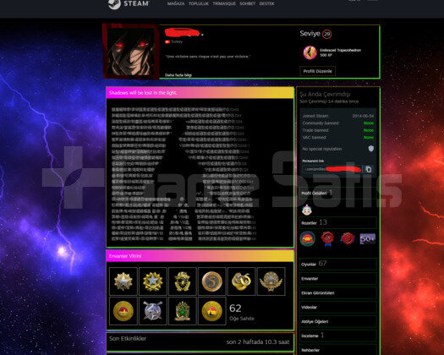444x355 pixels.
Task: Click the Seviye 29 level circle
Action: [x=326, y=35]
